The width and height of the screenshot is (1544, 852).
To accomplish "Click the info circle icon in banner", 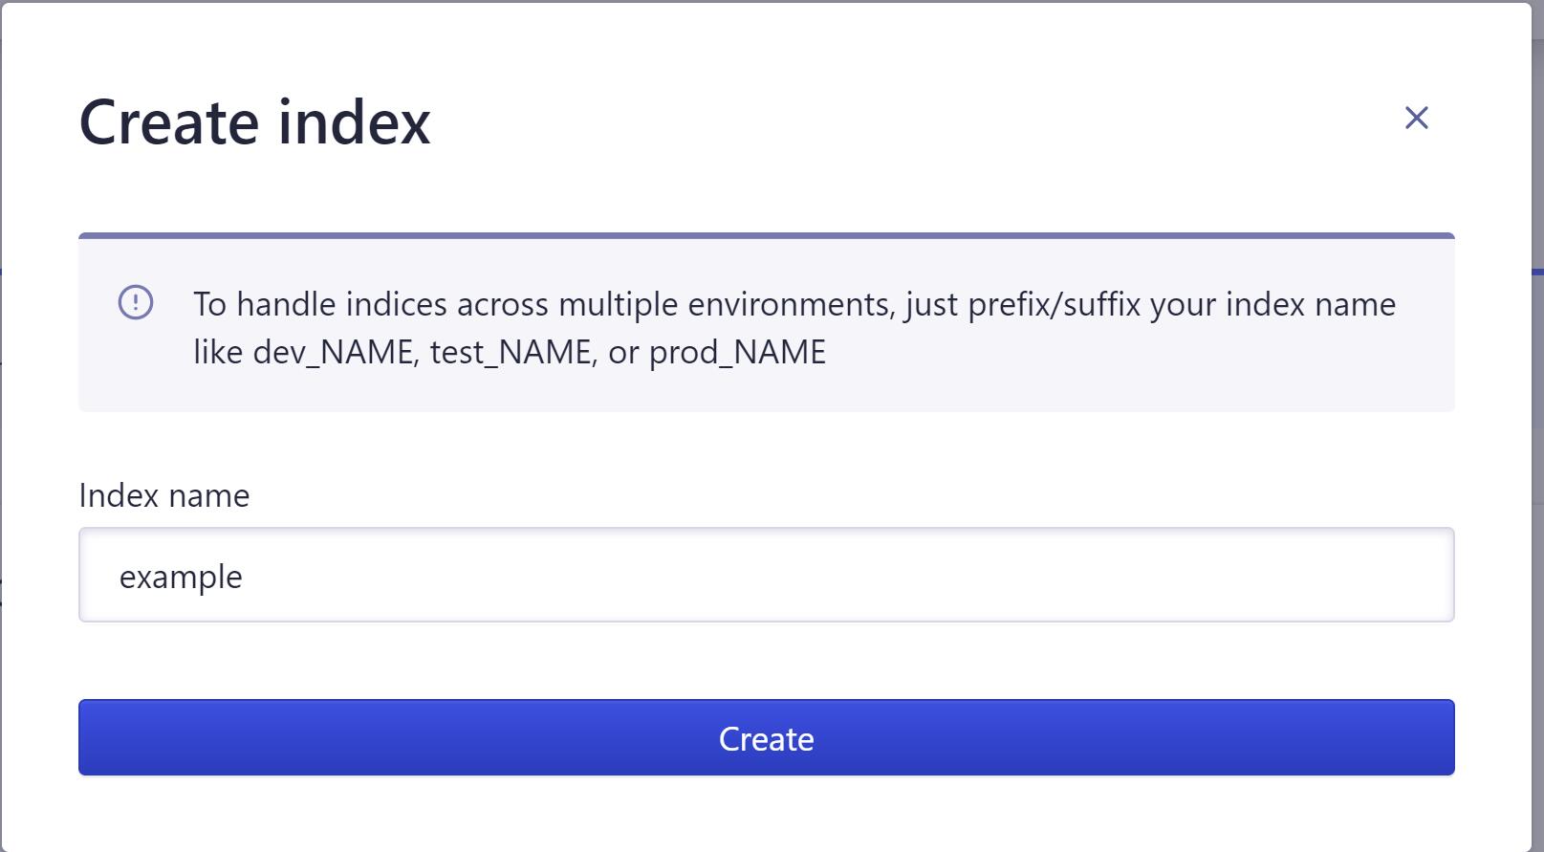I will click(136, 303).
